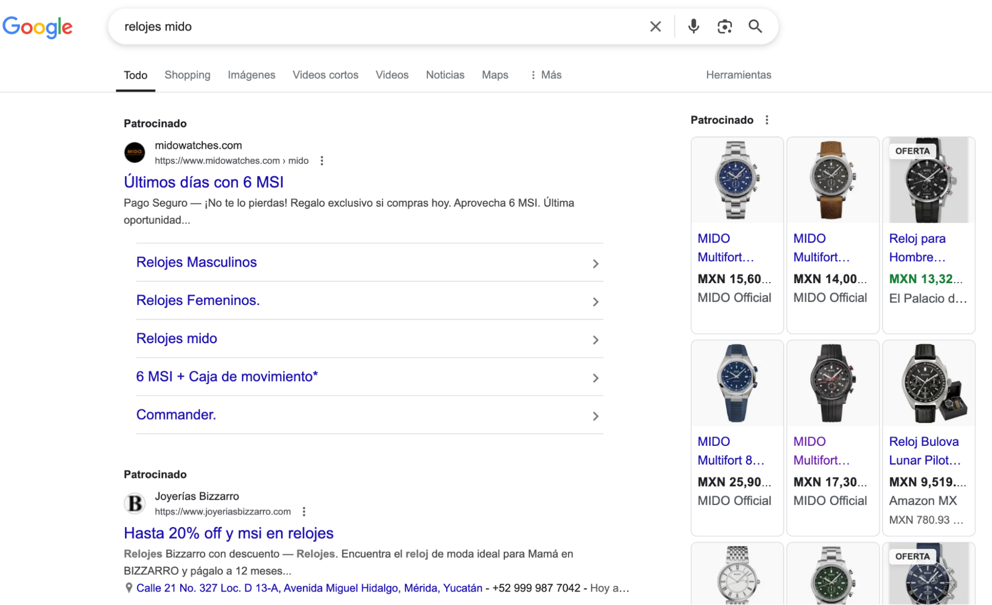Expand chevron on 6 MSI + Caja row
This screenshot has height=605, width=992.
point(595,378)
